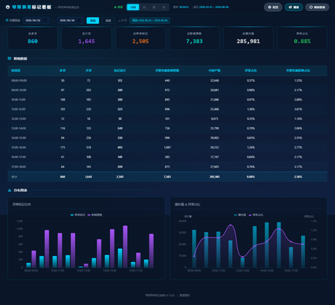Click the grid icon beside detail data heading
This screenshot has width=335, height=305.
[x=9, y=58]
